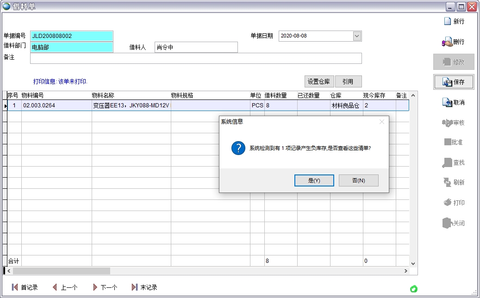Screen dimensions: 480x298
Task: Click the 保存 (save) toolbar button
Action: coord(453,82)
